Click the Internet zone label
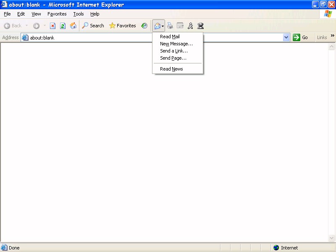This screenshot has height=252, width=336. click(x=289, y=248)
